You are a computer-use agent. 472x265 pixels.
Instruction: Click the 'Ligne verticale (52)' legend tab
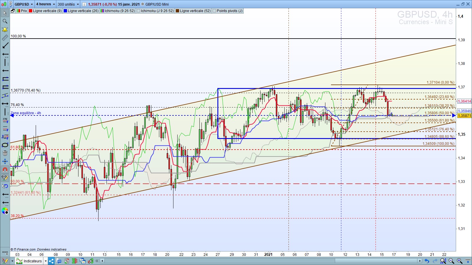(193, 11)
